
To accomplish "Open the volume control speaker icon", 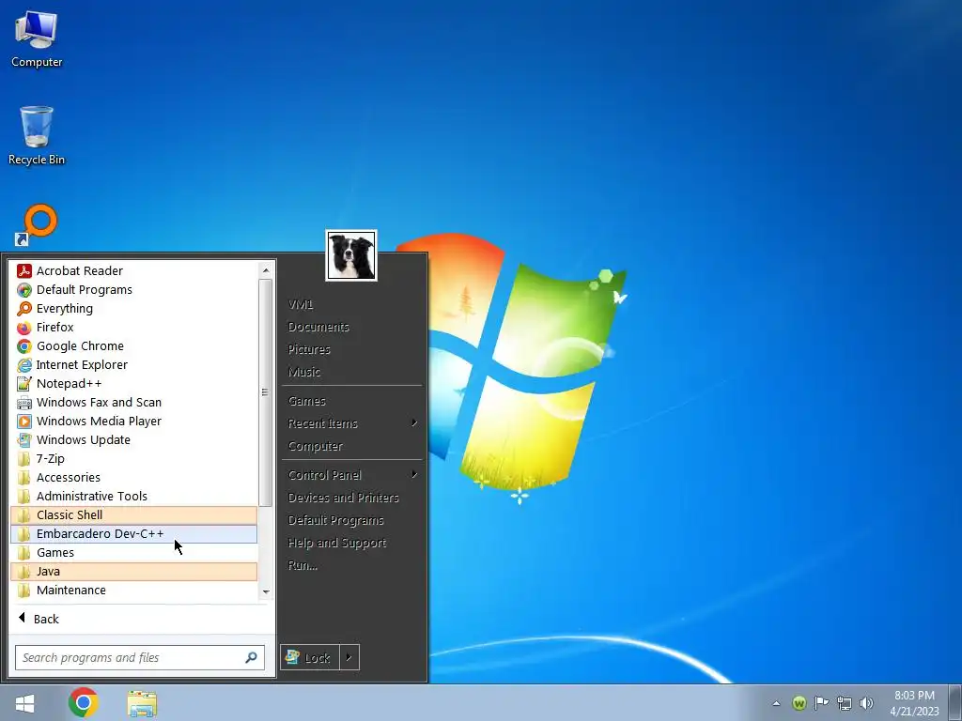I will tap(867, 703).
